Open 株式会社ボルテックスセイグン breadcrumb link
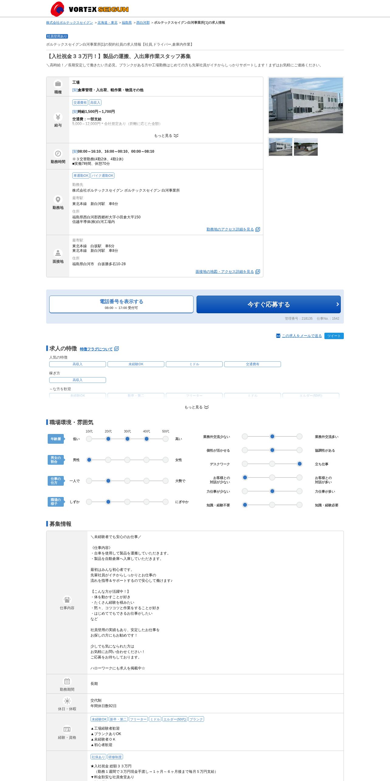The height and width of the screenshot is (781, 390). [x=70, y=23]
